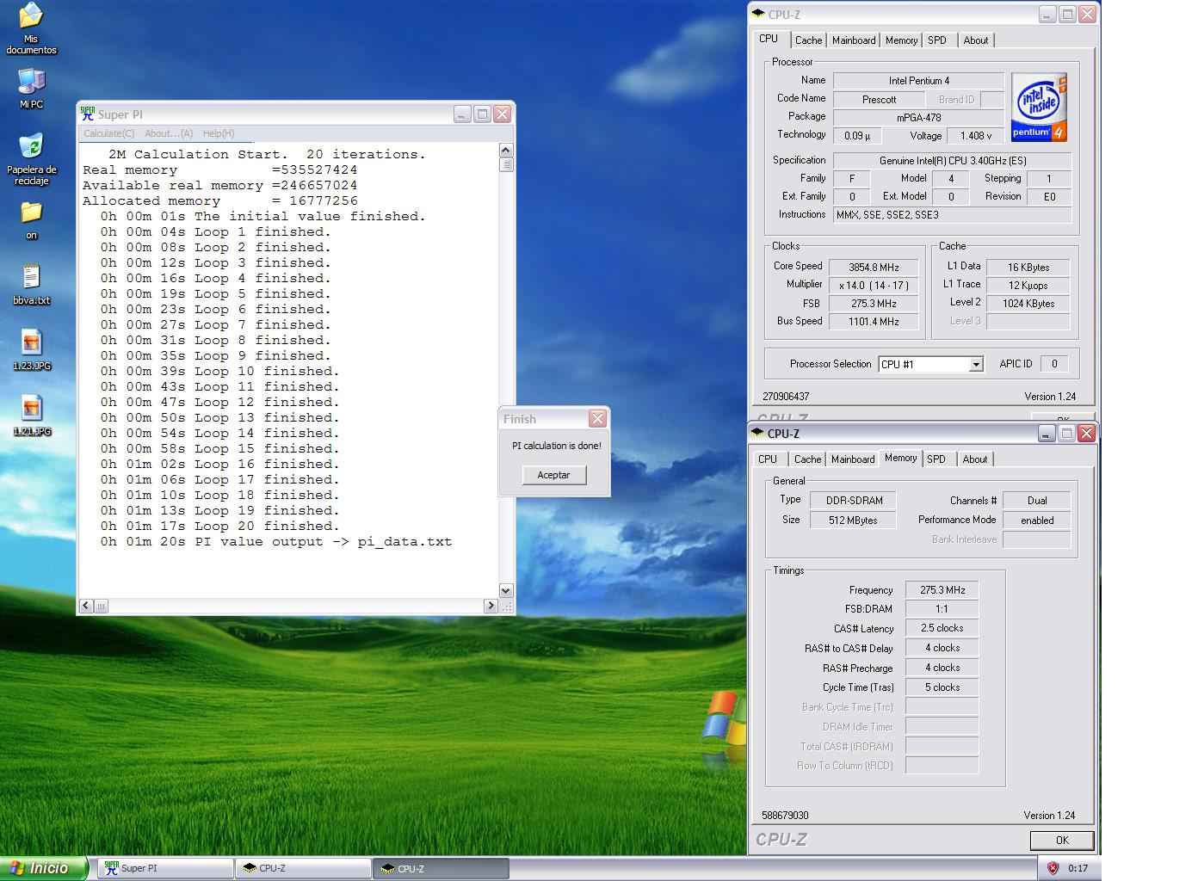Open the Help(H) menu in Super PI
Viewport: 1198px width, 881px height.
pos(219,133)
